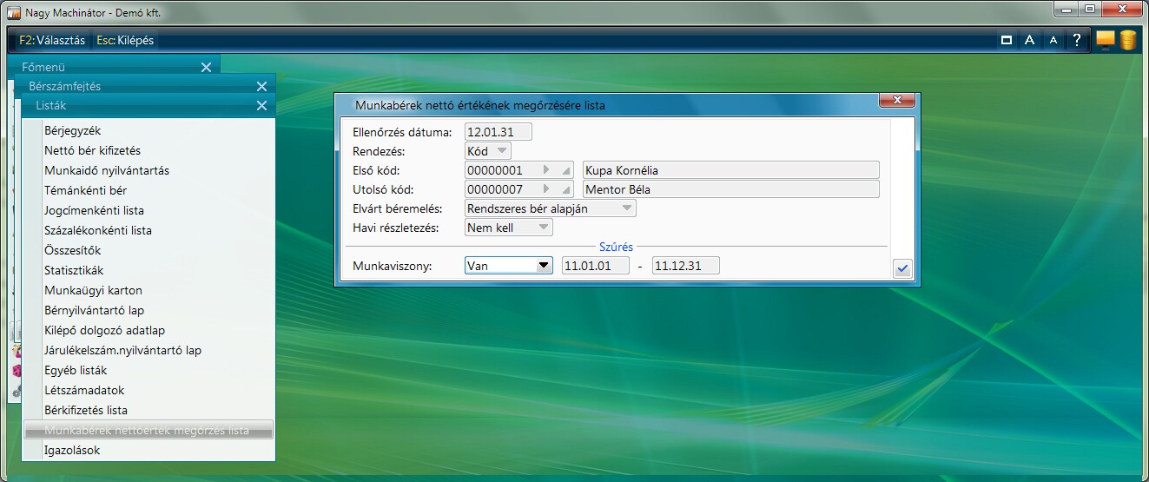The width and height of the screenshot is (1149, 482).
Task: Click the small letter A font icon
Action: pyautogui.click(x=1053, y=40)
